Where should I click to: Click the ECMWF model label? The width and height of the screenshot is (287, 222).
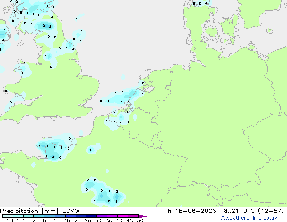point(73,211)
